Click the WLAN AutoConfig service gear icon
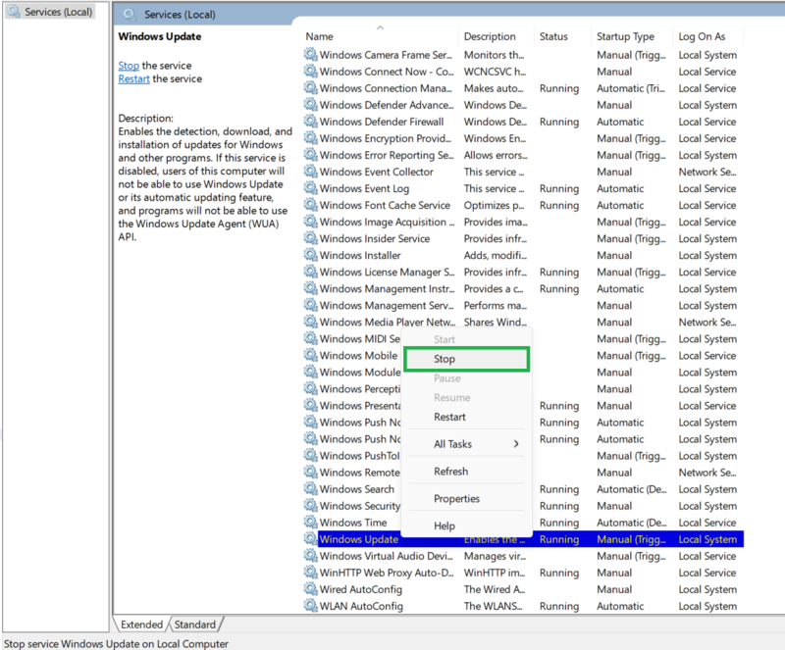 point(311,606)
